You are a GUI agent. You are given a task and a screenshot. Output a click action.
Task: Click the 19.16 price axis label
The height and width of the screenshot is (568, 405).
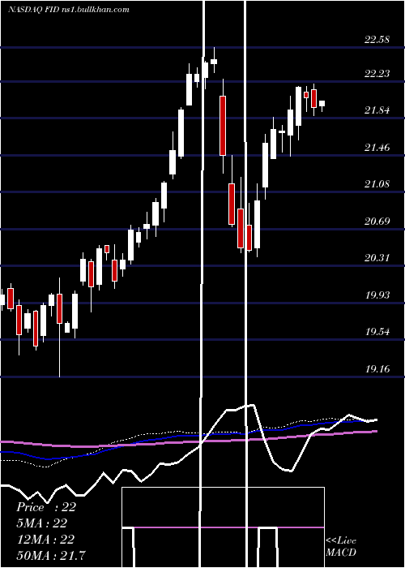(377, 369)
